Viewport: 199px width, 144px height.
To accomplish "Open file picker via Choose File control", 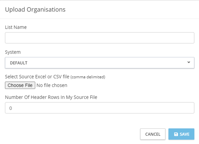I will tap(20, 85).
